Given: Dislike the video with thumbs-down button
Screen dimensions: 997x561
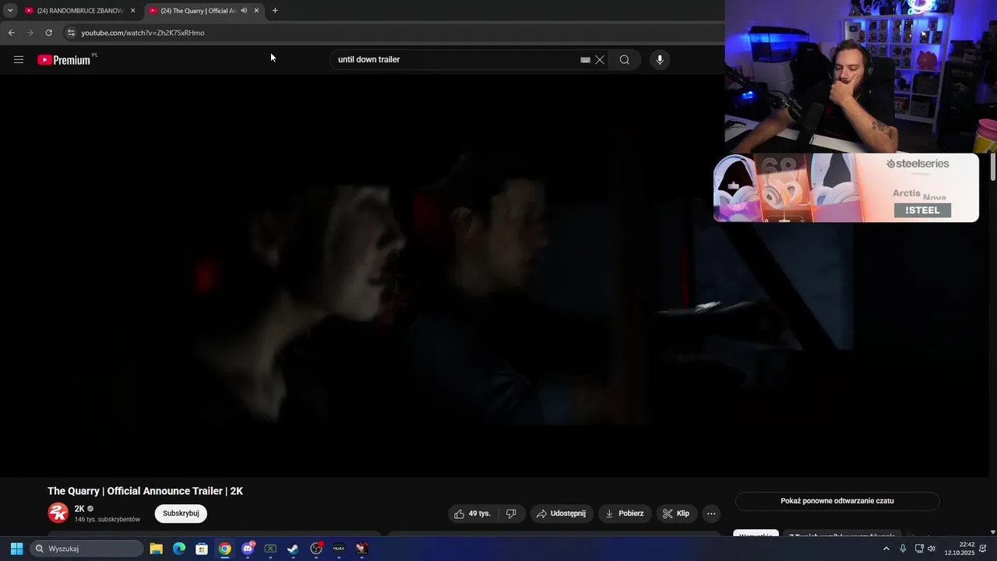Looking at the screenshot, I should click(x=511, y=513).
